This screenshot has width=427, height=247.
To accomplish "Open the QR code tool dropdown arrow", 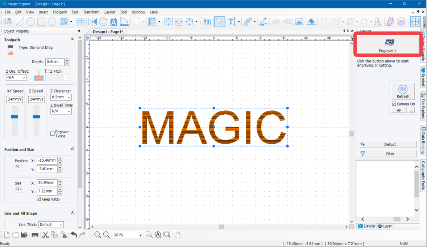I will 71,22.
